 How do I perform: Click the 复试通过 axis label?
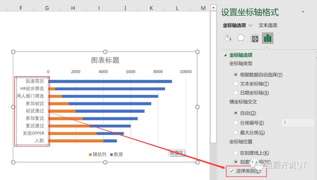coord(35,126)
